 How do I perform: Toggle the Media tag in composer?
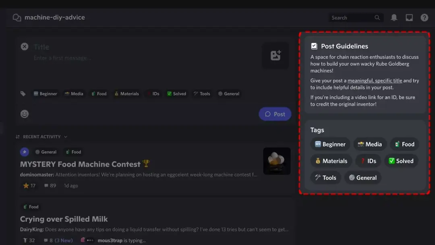click(74, 94)
